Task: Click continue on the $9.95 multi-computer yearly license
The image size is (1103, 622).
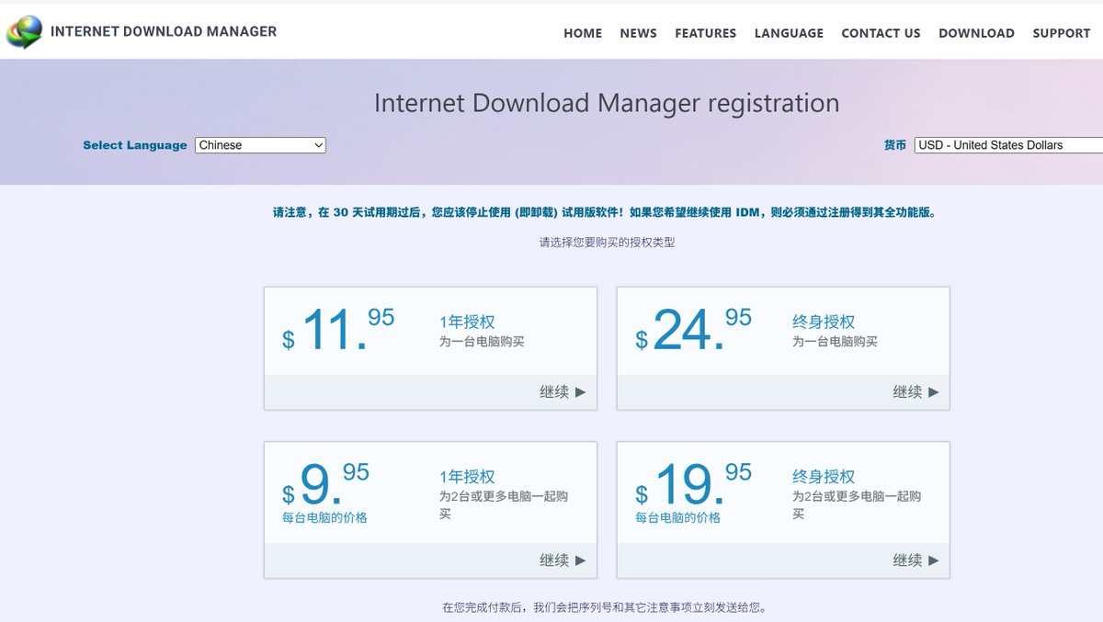Action: click(562, 560)
